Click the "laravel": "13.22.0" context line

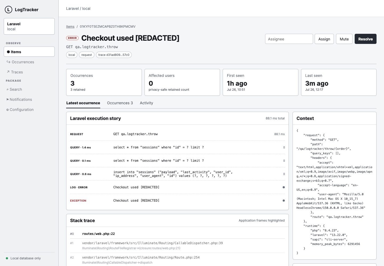329,235
